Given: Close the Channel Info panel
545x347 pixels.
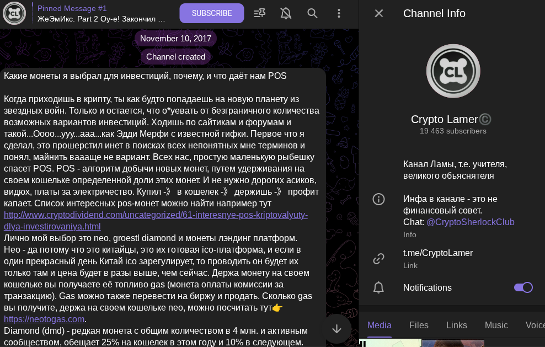Looking at the screenshot, I should coord(379,13).
